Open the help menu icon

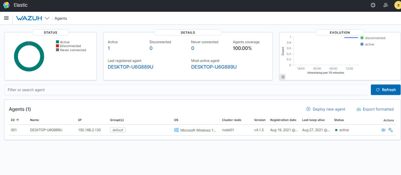373,5
